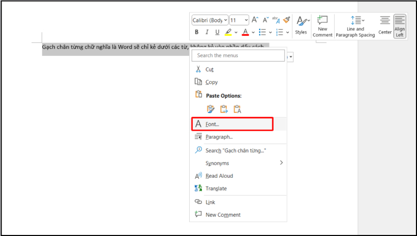
Task: Click Copy in the context menu
Action: click(212, 82)
